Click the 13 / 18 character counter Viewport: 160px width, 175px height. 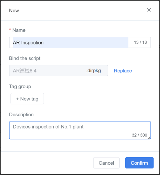tap(140, 42)
